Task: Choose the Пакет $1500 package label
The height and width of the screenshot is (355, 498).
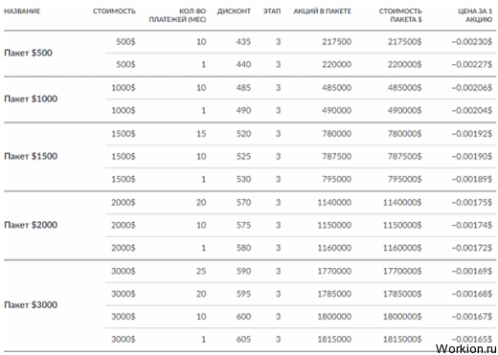Action: pyautogui.click(x=31, y=156)
